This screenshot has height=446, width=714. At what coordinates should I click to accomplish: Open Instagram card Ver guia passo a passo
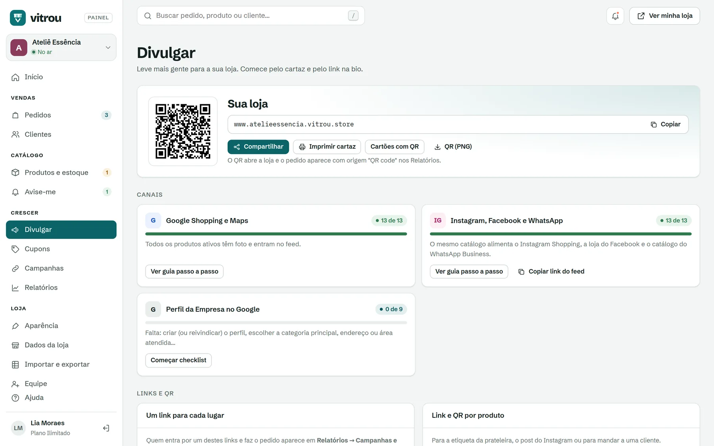tap(469, 272)
